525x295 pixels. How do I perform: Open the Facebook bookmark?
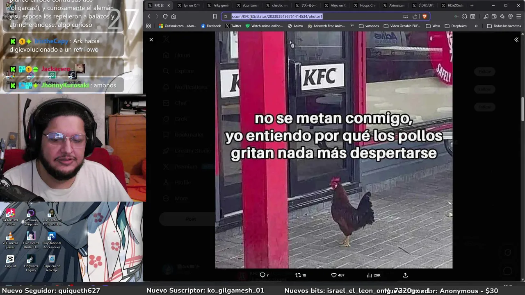point(211,26)
